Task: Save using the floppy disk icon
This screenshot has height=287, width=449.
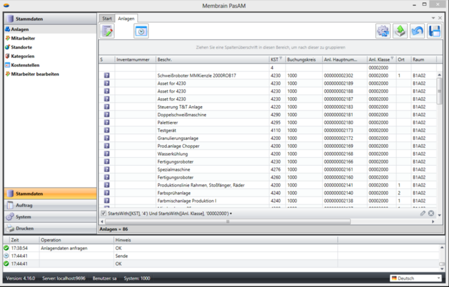Action: point(434,31)
